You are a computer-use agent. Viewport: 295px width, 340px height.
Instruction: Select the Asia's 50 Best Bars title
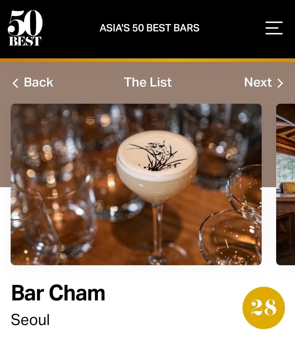point(149,28)
